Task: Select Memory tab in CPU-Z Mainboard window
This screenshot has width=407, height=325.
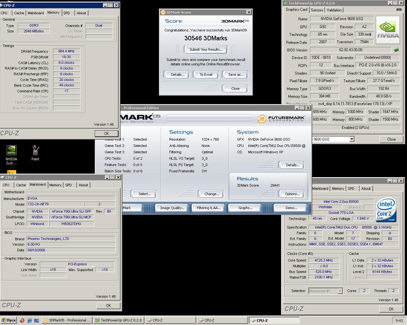Action: coord(55,185)
